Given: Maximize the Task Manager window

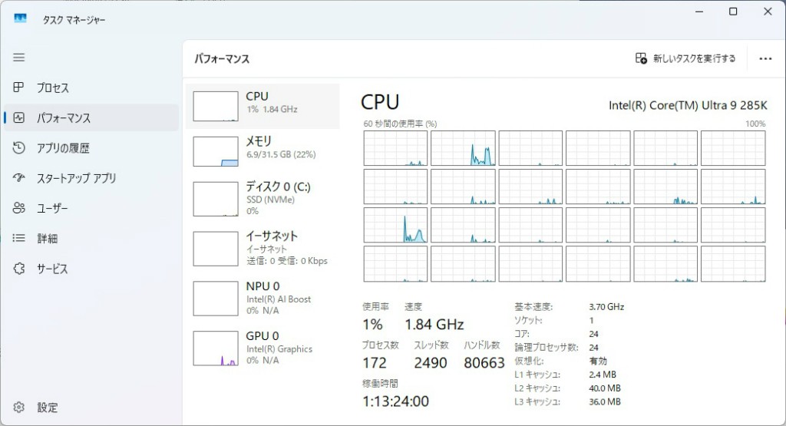Looking at the screenshot, I should pyautogui.click(x=733, y=12).
